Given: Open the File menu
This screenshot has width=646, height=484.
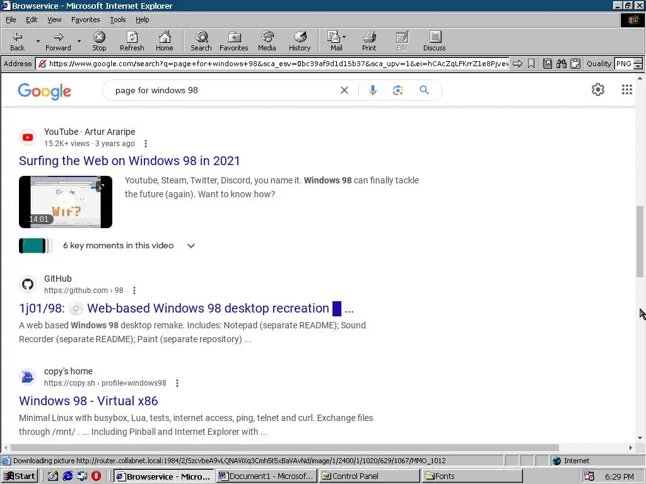Looking at the screenshot, I should coord(11,20).
